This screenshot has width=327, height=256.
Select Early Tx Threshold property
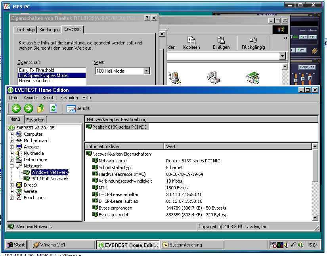pos(52,70)
